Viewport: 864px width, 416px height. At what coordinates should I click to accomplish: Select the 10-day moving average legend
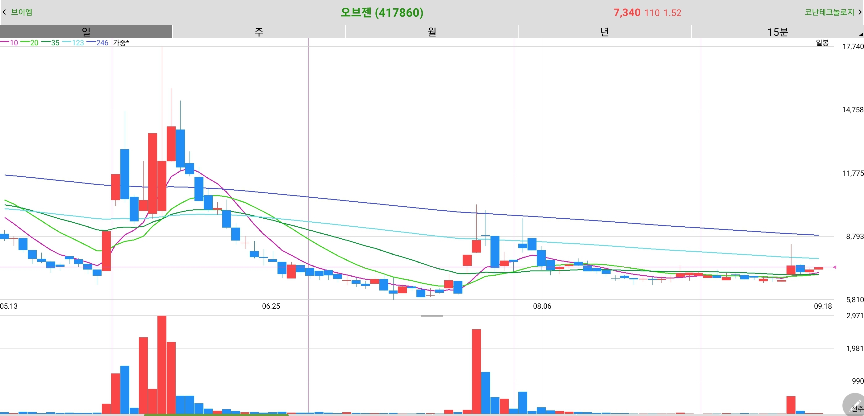[x=9, y=43]
